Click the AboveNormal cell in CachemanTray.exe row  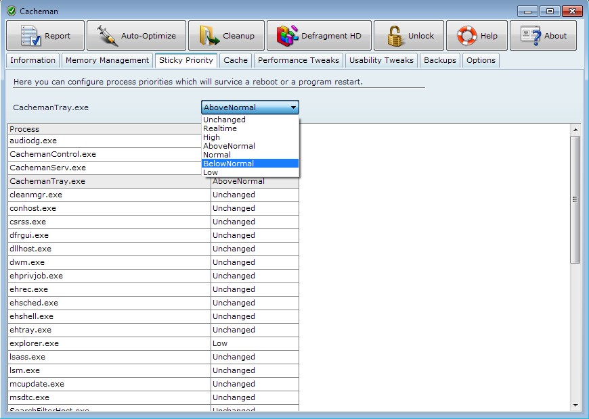[255, 182]
